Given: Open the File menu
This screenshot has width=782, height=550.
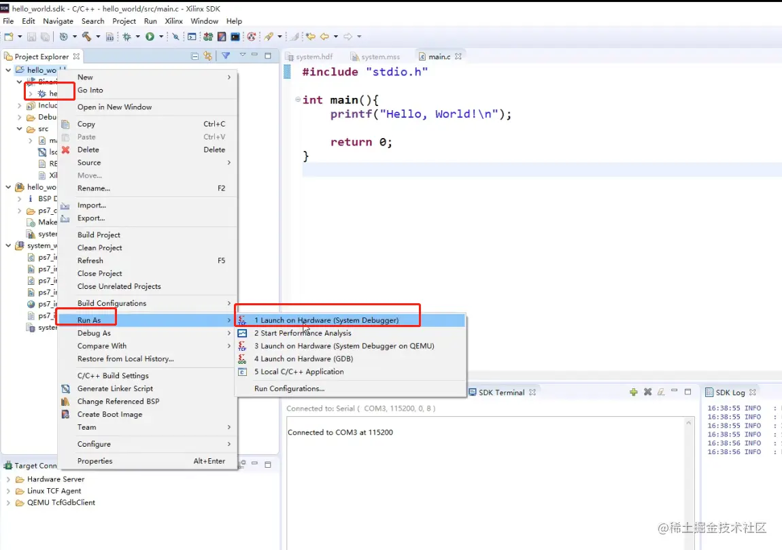Looking at the screenshot, I should point(8,21).
